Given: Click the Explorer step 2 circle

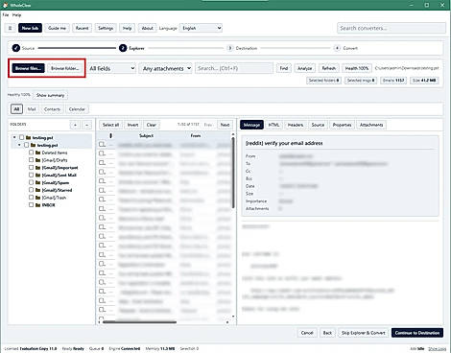Looking at the screenshot, I should 123,48.
